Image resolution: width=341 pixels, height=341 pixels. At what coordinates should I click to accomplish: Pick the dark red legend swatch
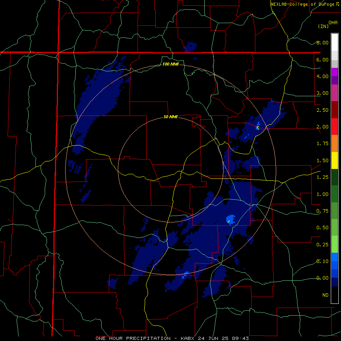[x=335, y=110]
